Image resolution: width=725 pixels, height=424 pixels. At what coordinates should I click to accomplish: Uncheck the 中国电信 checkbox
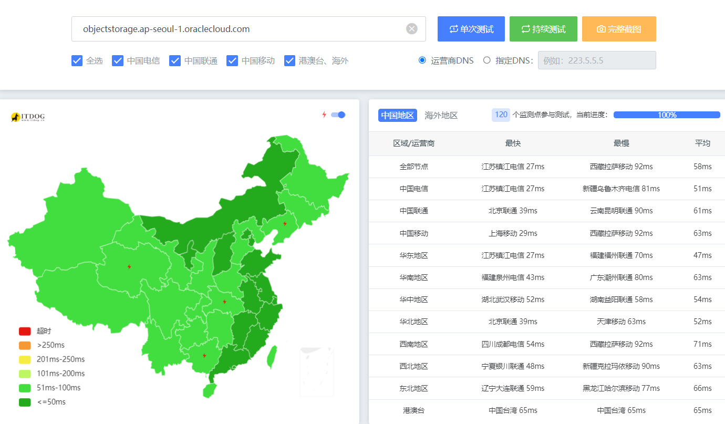118,61
